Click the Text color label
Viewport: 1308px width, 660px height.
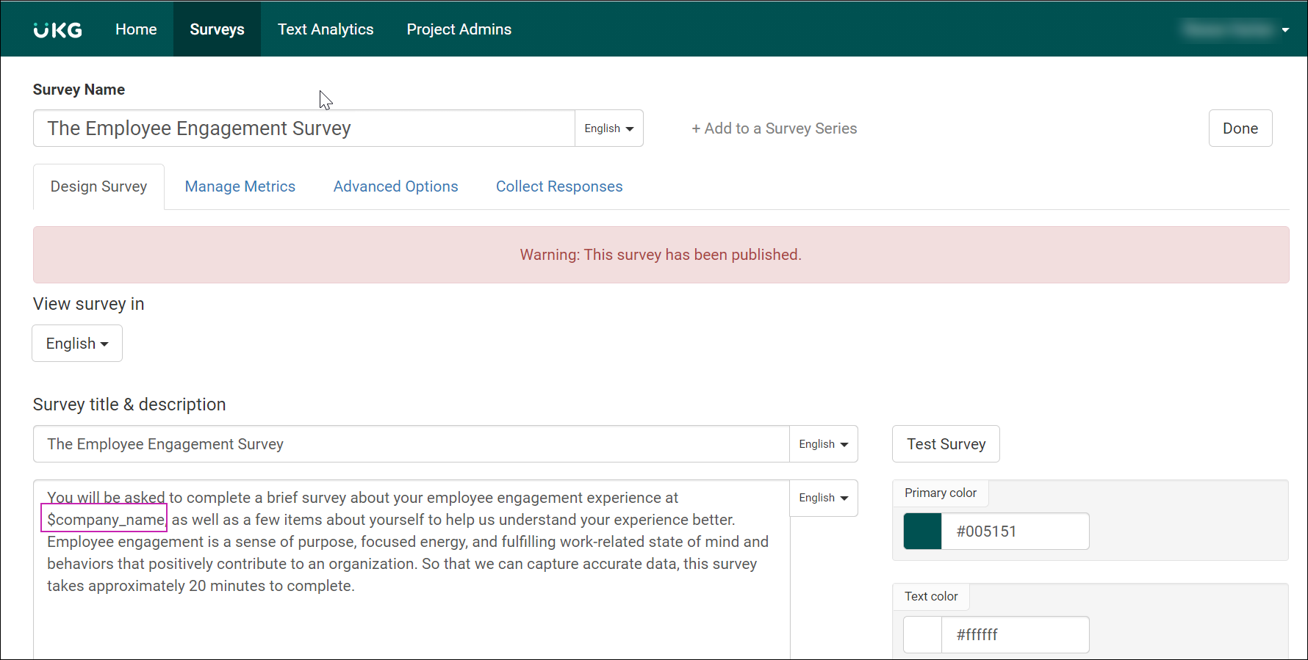pyautogui.click(x=931, y=596)
